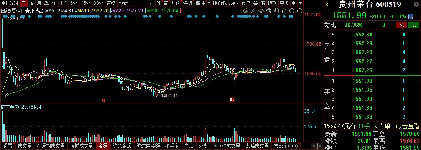Expand the 事件 dropdown arrow
Image resolution: width=421 pixels, height=150 pixels.
coord(209,3)
